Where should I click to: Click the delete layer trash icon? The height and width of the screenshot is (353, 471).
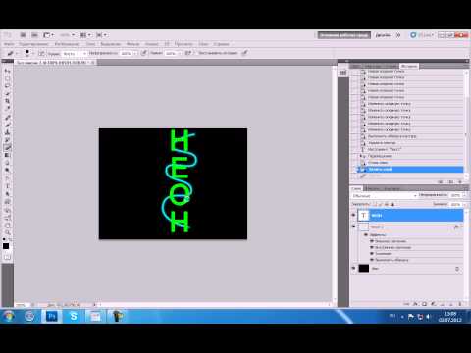click(460, 304)
